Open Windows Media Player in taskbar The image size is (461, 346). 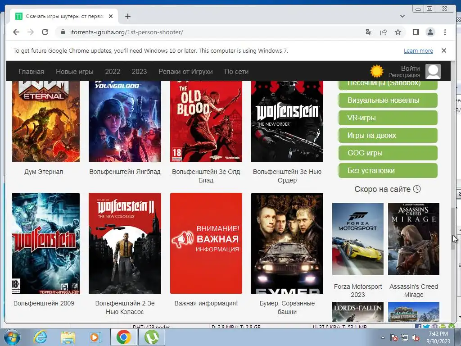coord(95,337)
